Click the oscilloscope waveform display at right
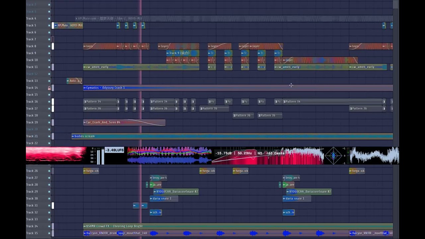This screenshot has height=239, width=425. click(374, 156)
